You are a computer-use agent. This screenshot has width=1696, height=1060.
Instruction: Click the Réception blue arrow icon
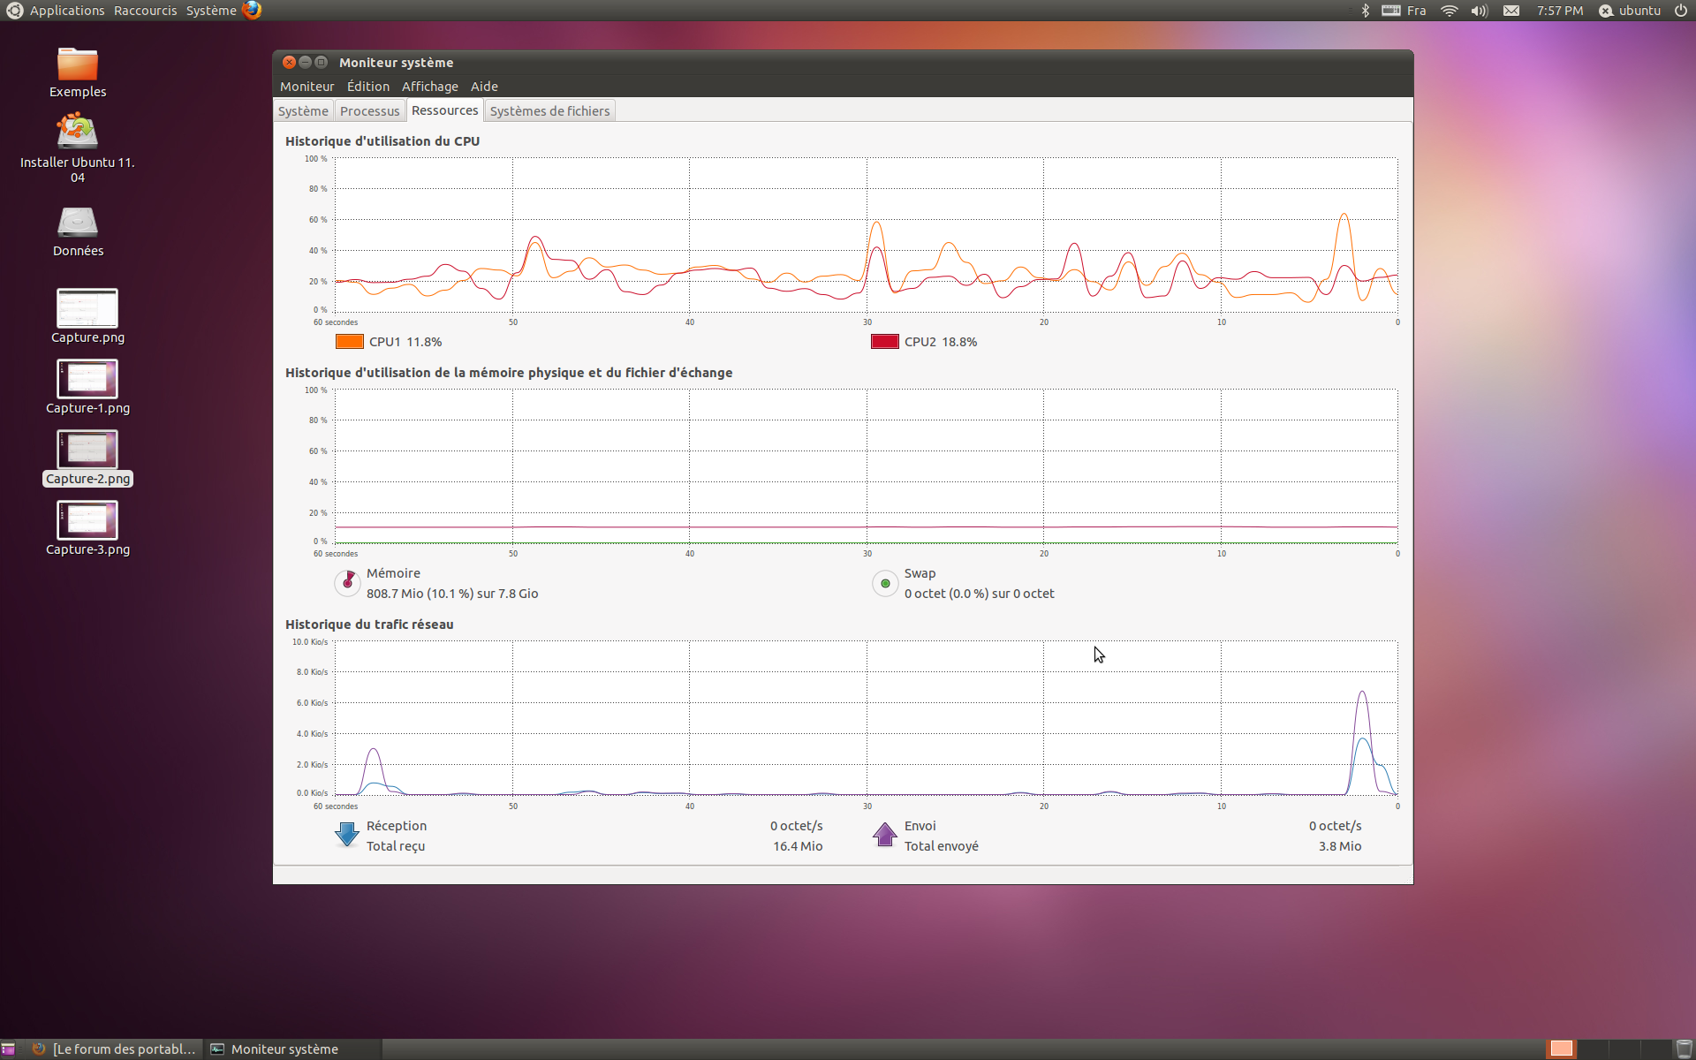(347, 835)
